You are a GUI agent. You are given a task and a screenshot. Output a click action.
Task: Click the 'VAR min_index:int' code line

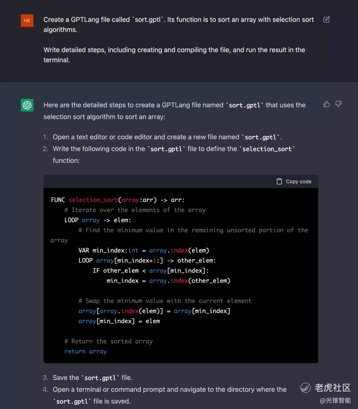point(144,250)
